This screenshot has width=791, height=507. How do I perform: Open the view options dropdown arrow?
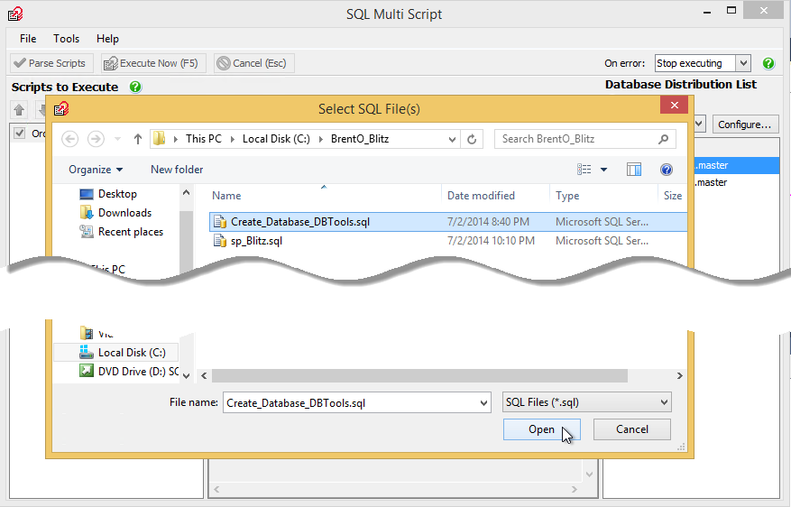coord(603,170)
